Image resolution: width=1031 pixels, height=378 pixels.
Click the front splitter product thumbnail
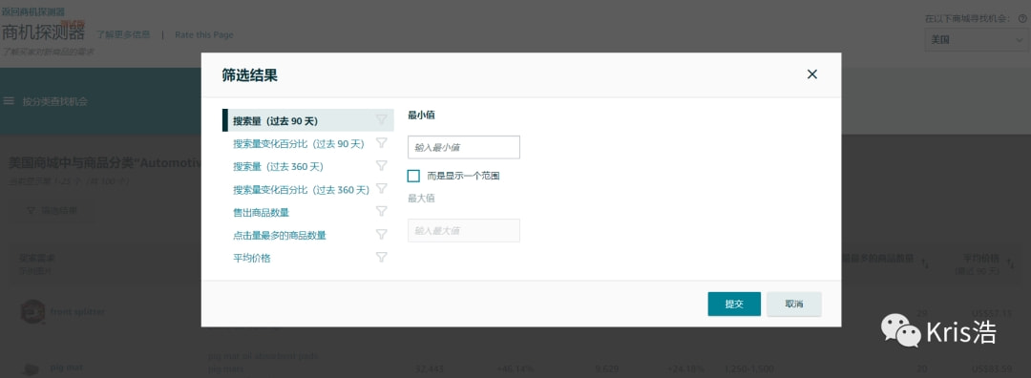coord(32,311)
